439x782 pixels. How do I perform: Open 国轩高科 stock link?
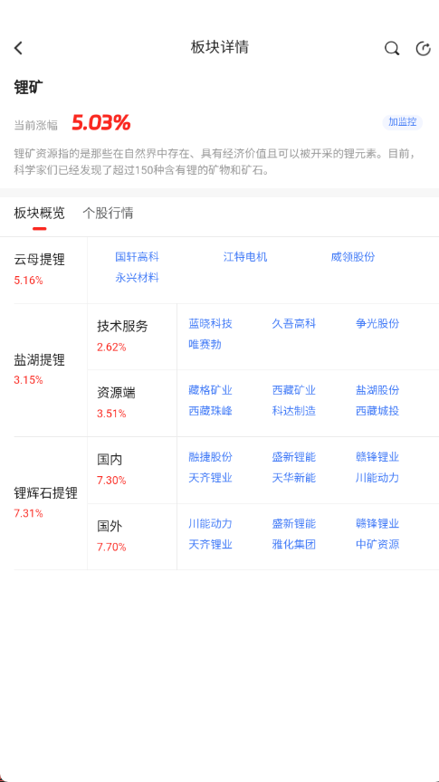[x=138, y=257]
